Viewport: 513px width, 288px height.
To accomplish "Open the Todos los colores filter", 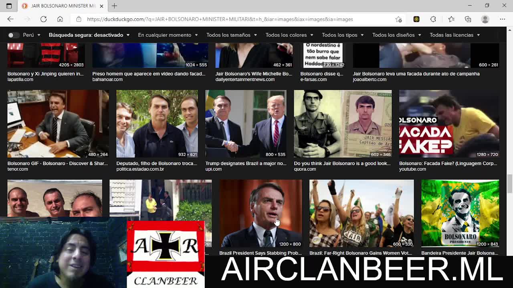I will point(289,35).
